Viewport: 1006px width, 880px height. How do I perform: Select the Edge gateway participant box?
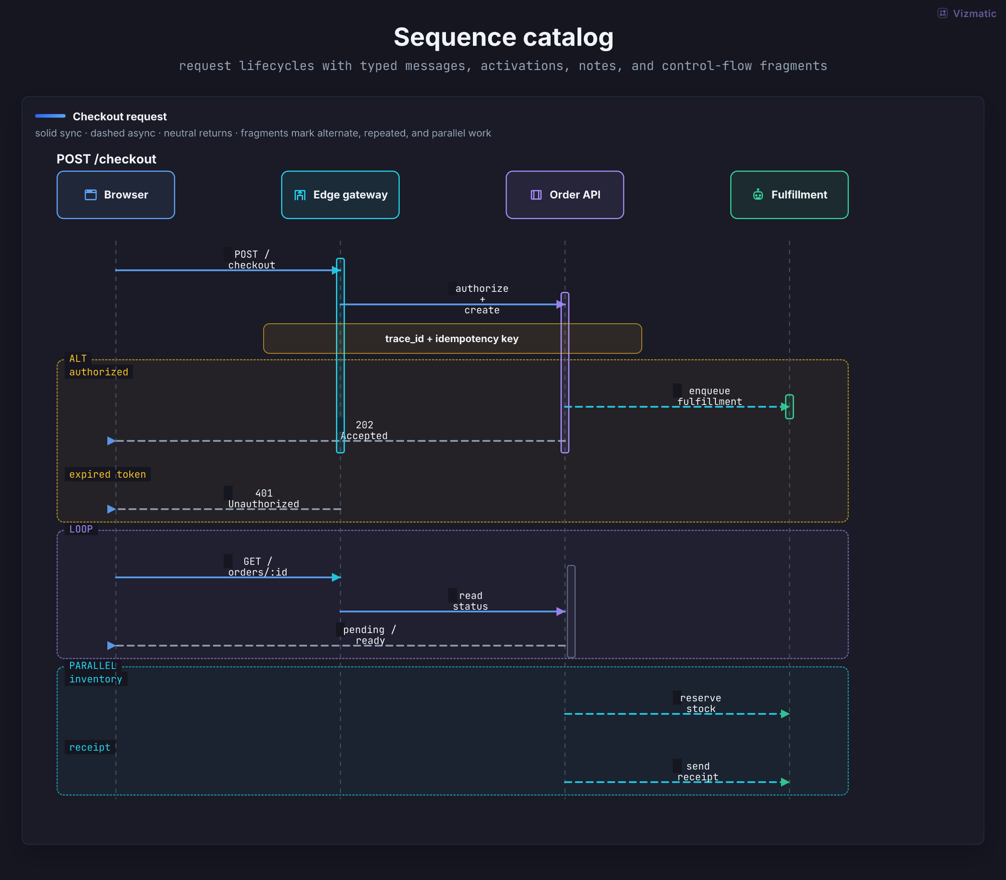point(340,195)
